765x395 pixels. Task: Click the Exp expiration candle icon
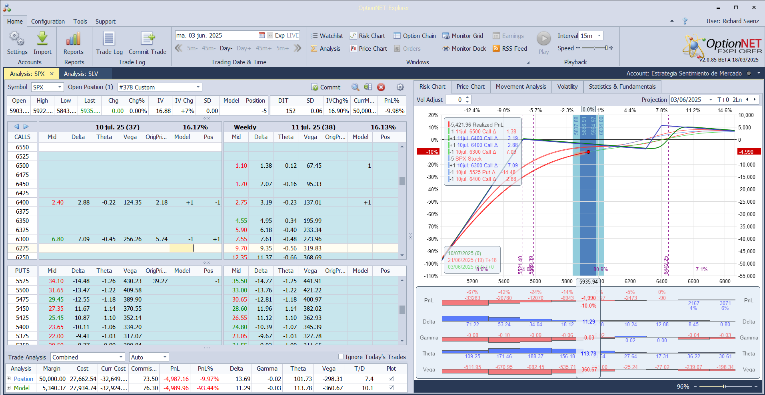(270, 35)
